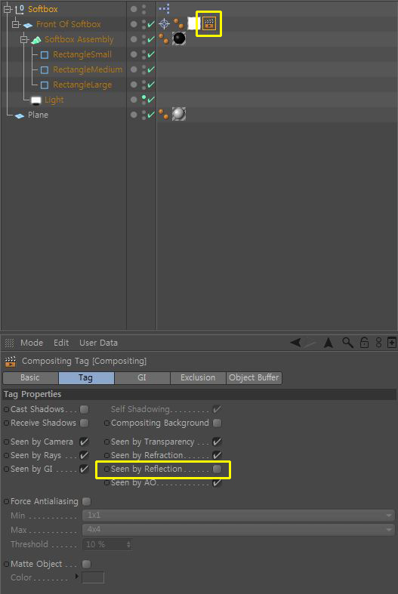Viewport: 398px width, 594px height.
Task: Click the up arrow in Attribute Manager
Action: coord(329,343)
